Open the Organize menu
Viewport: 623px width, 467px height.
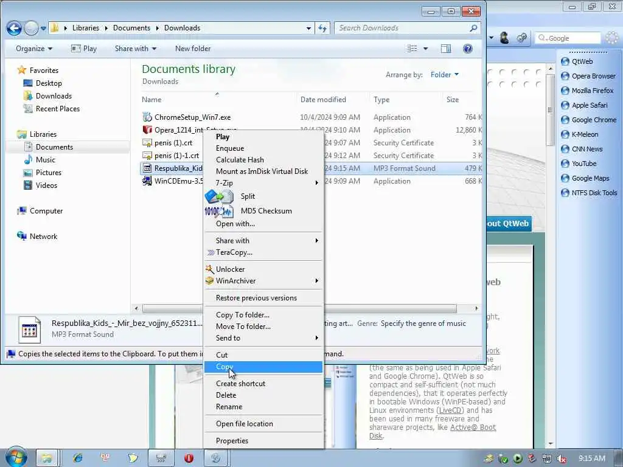(34, 49)
